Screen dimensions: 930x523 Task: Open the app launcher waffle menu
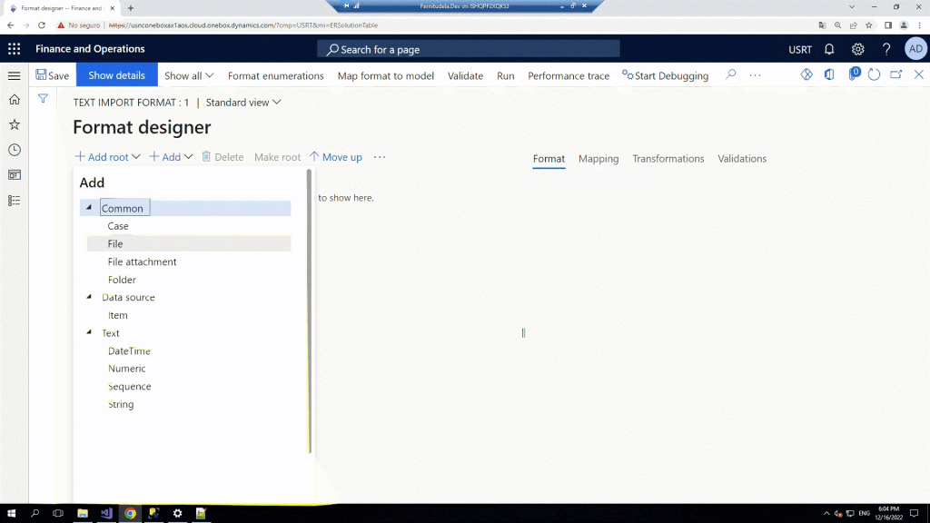[14, 49]
